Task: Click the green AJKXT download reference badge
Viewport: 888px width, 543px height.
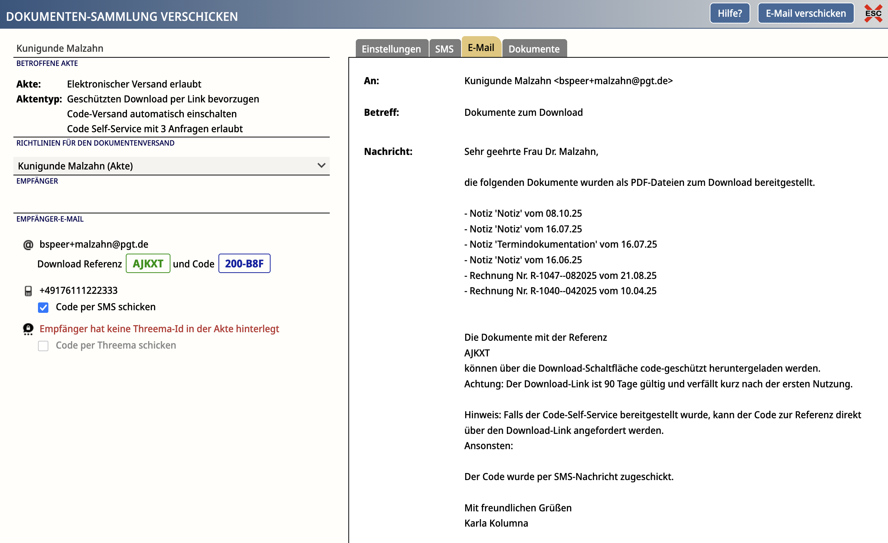Action: tap(148, 264)
